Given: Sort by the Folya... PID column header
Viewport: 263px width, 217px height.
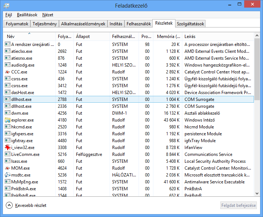Looking at the screenshot, I should [64, 37].
